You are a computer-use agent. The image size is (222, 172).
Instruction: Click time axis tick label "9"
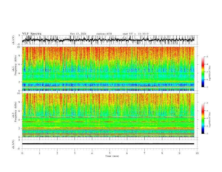tap(179, 153)
